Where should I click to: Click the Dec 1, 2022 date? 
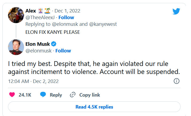(67, 11)
